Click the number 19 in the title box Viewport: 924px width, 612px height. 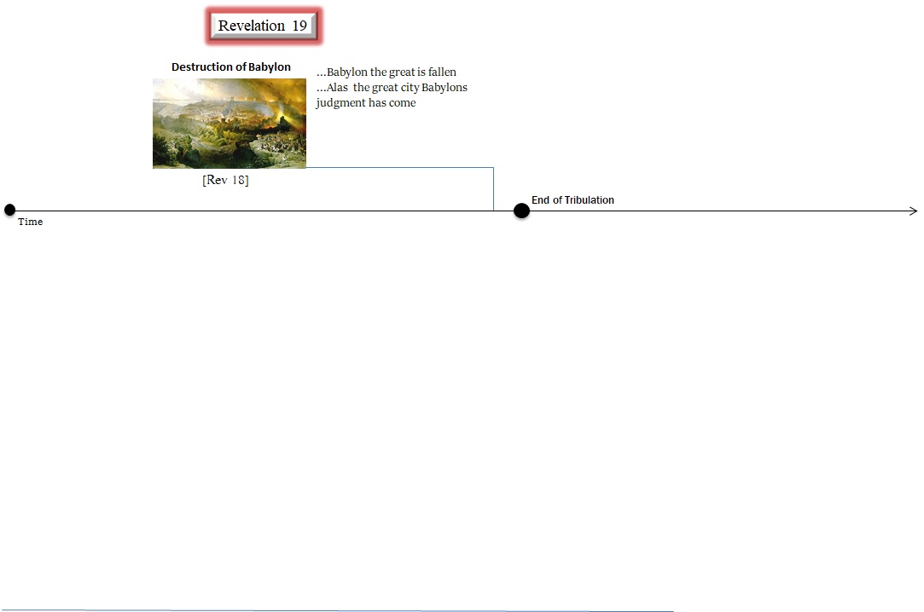[x=299, y=26]
